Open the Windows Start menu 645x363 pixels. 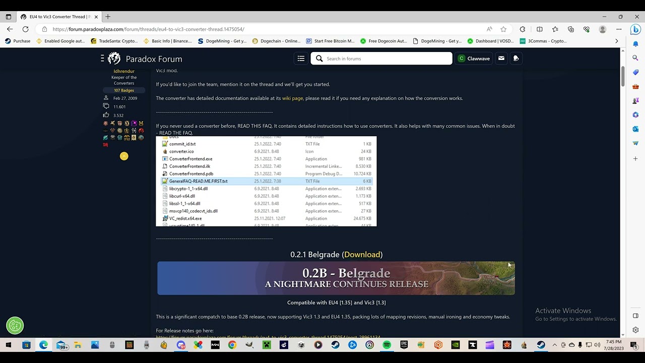click(9, 345)
